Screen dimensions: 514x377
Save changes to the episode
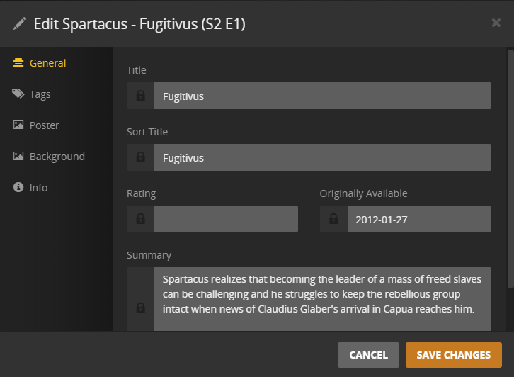tap(453, 355)
